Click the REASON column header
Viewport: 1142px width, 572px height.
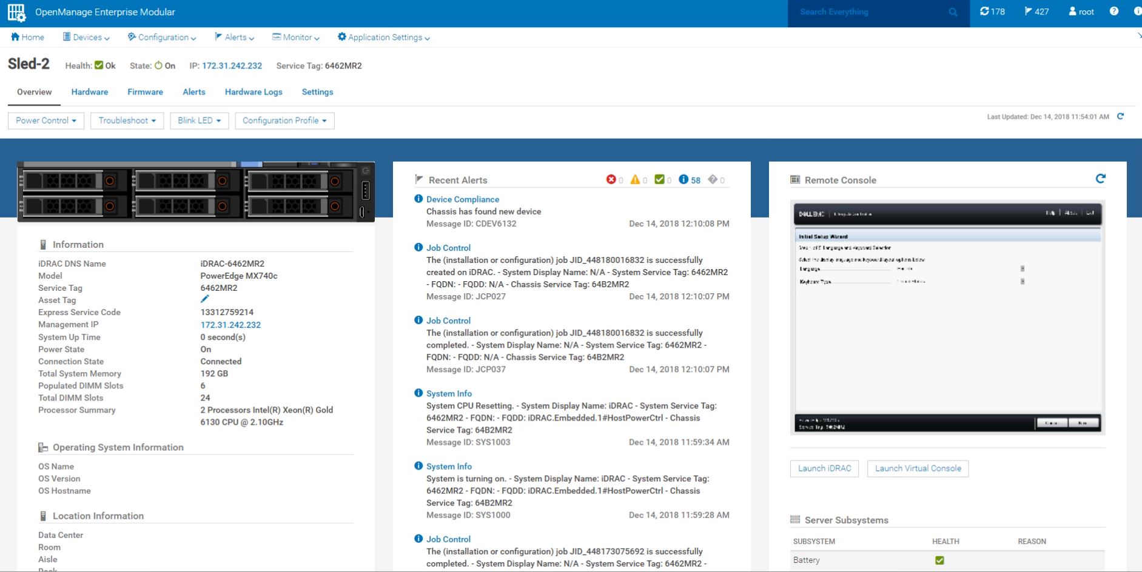tap(1032, 541)
